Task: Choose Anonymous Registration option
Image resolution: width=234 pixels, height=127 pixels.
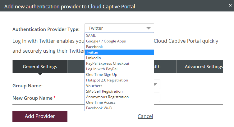Action: click(119, 97)
